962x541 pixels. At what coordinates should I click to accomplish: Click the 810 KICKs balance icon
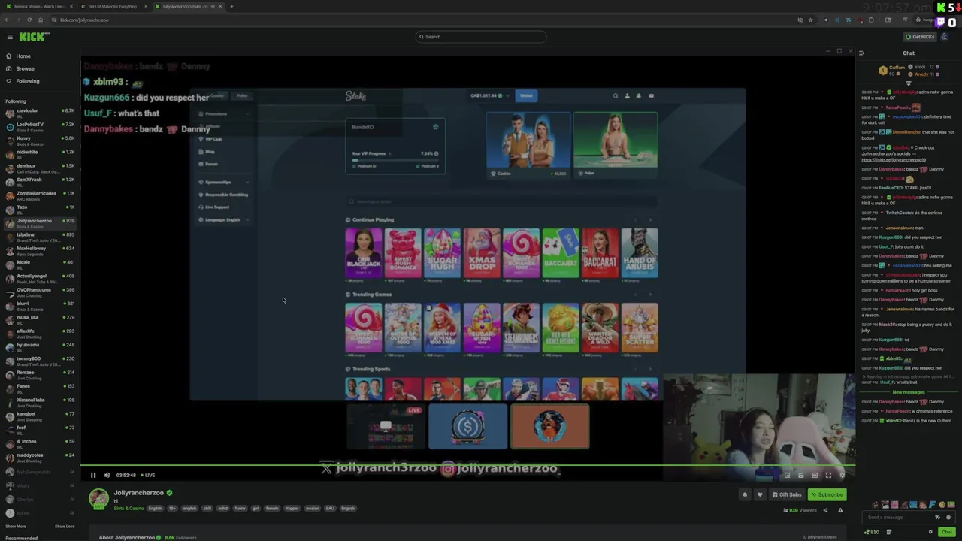coord(871,532)
